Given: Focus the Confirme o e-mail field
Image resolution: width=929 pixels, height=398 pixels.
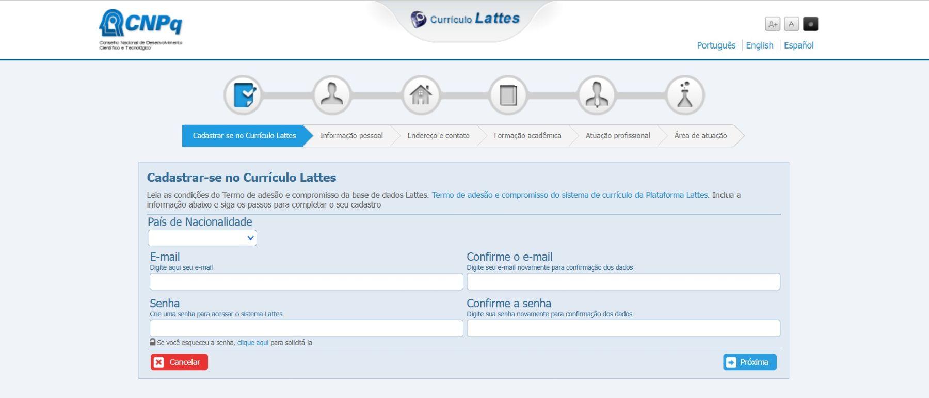Looking at the screenshot, I should click(623, 281).
